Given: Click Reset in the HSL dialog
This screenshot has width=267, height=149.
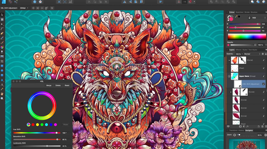Looking at the screenshot, I should tap(67, 86).
